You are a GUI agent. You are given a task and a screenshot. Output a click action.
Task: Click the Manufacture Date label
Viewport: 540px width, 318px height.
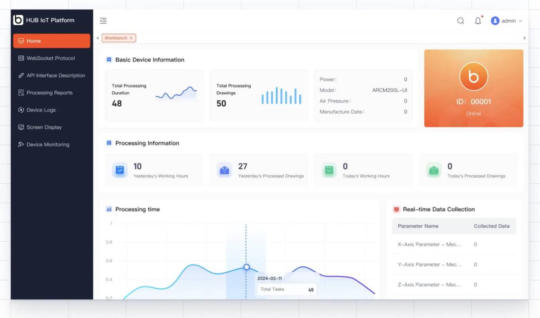pyautogui.click(x=342, y=112)
